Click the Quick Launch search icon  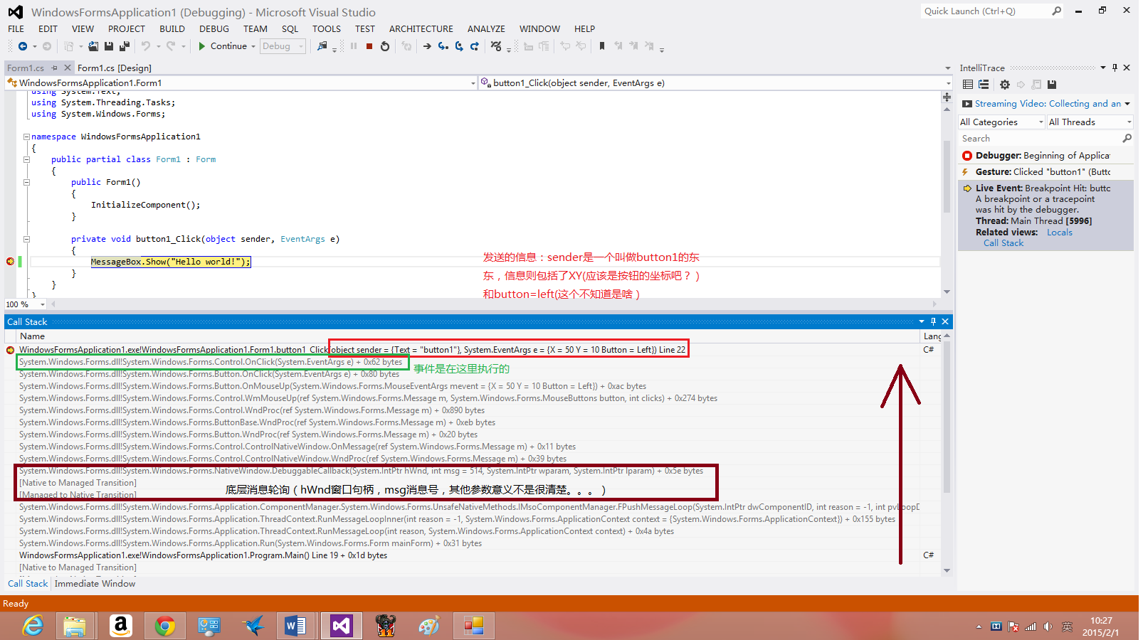[x=1057, y=11]
